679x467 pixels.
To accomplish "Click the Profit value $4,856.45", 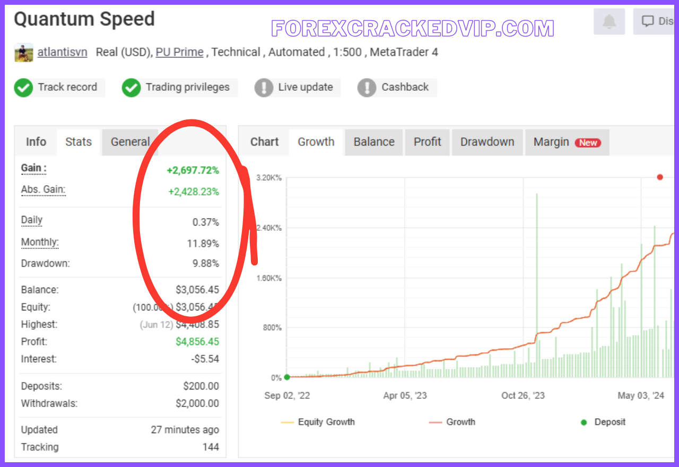I will [x=197, y=341].
